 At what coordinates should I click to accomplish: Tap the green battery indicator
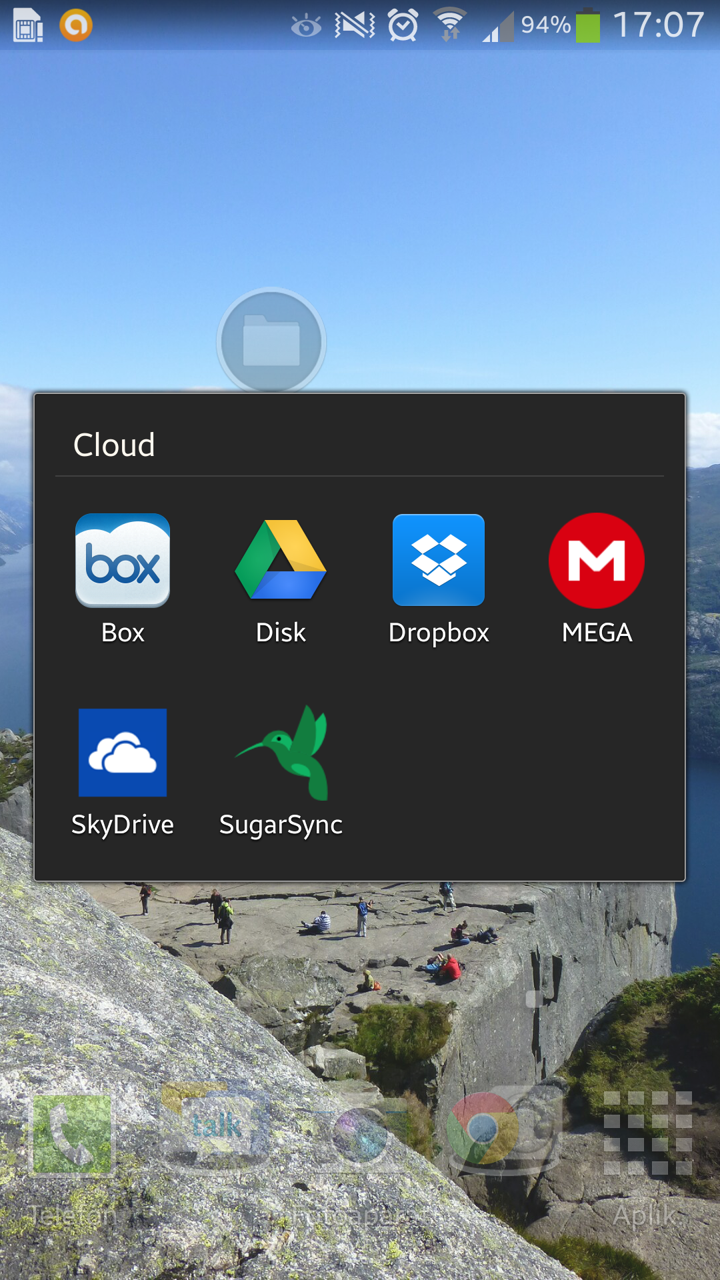point(587,25)
